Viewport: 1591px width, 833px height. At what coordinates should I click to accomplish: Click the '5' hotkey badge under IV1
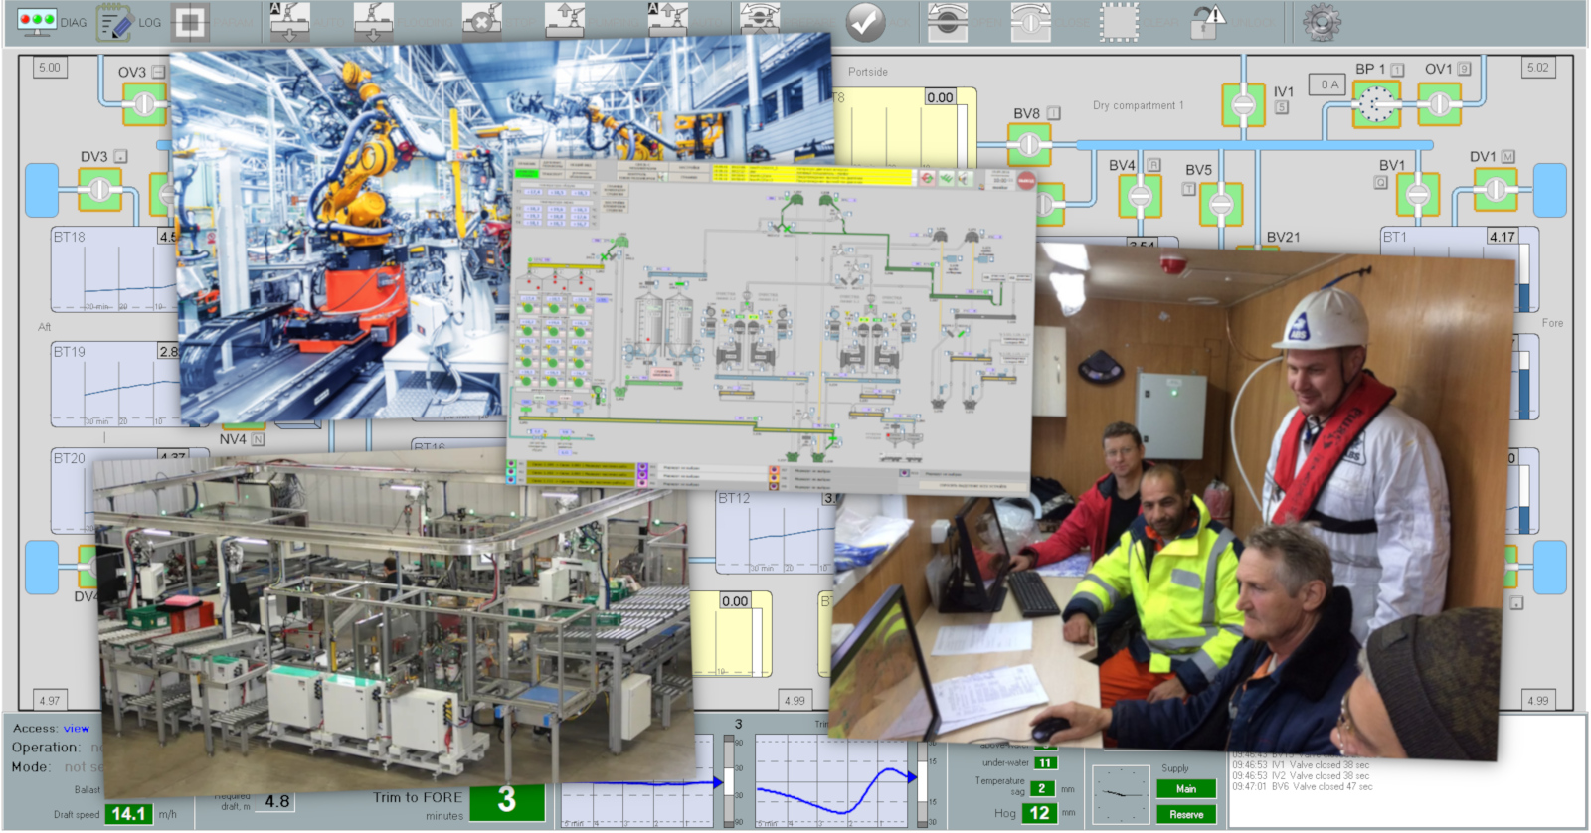1282,107
